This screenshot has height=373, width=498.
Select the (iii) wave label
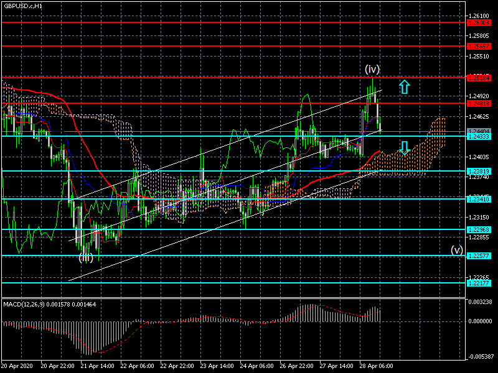[x=86, y=257]
